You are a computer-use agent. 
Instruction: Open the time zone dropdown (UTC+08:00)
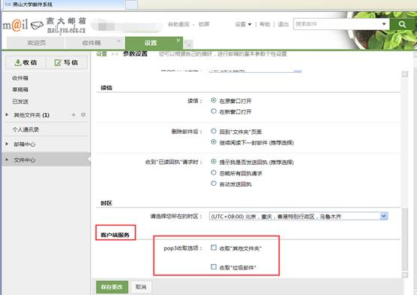click(x=298, y=216)
